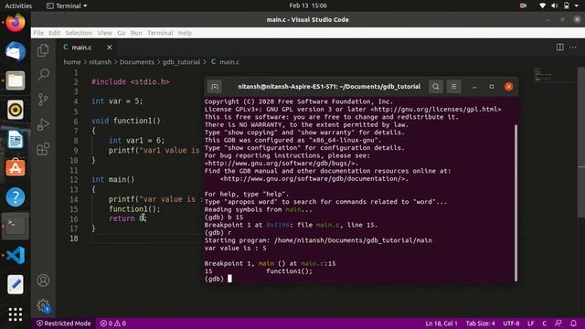The height and width of the screenshot is (329, 585).
Task: Open the Source Control view
Action: coord(43,100)
